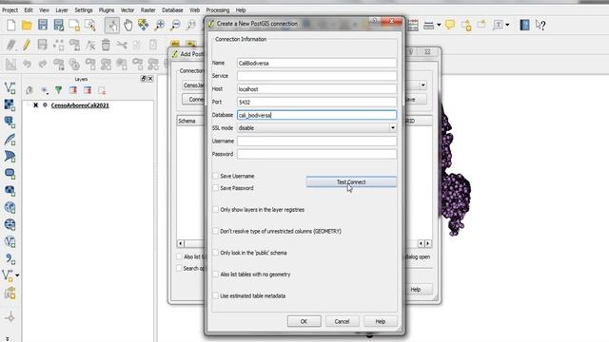Click OK in the PostGIS connection dialog
The image size is (609, 342).
[x=304, y=321]
